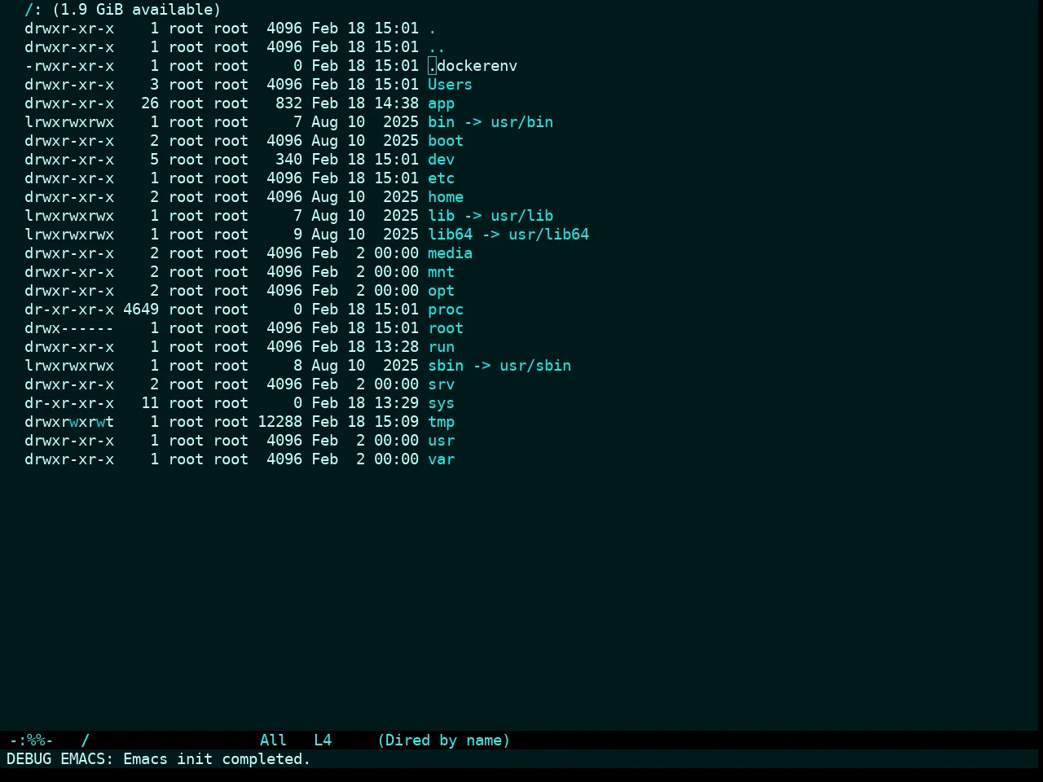Click the 'L4' line number indicator
The image size is (1043, 782).
click(323, 740)
